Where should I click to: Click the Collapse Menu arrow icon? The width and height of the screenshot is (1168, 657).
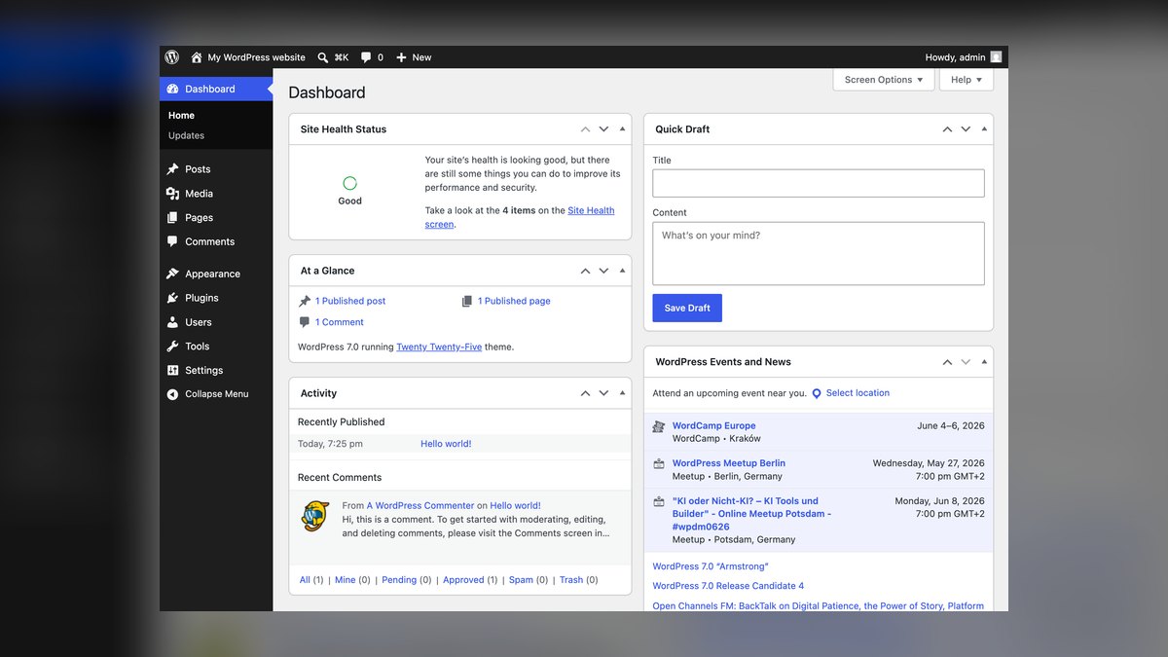pyautogui.click(x=172, y=394)
